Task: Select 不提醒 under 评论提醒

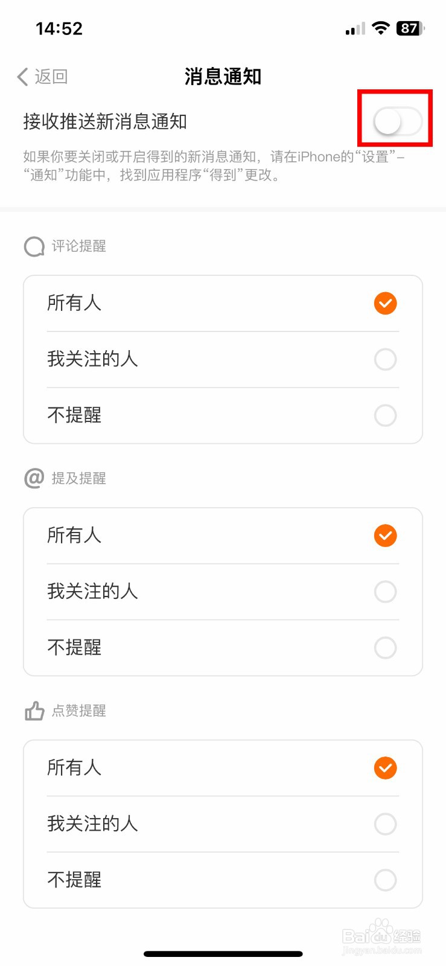Action: click(x=385, y=415)
